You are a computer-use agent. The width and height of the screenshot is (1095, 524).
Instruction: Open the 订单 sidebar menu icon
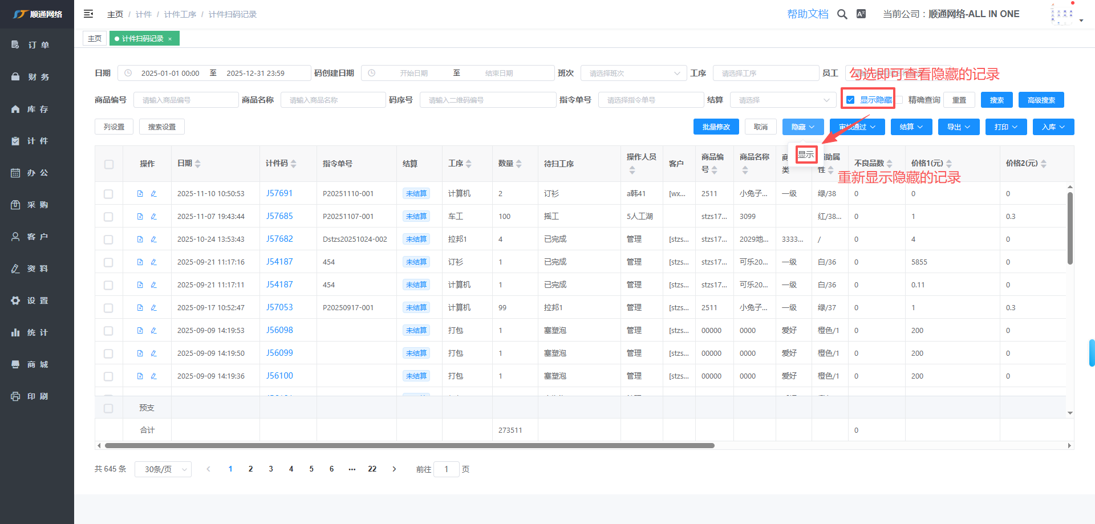[x=15, y=44]
